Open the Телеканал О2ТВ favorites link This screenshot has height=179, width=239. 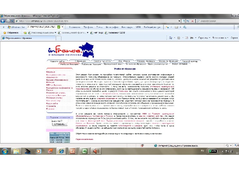(115, 32)
